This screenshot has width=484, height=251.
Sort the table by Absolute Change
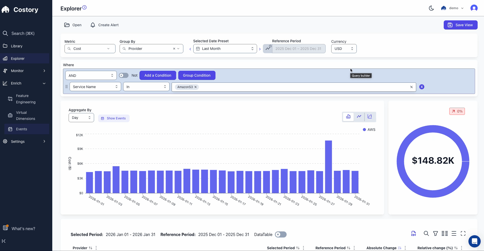point(400,248)
